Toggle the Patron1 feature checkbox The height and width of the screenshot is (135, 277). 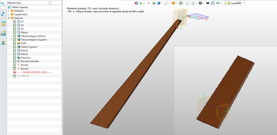pyautogui.click(x=15, y=76)
